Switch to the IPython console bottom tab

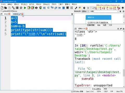point(97,89)
